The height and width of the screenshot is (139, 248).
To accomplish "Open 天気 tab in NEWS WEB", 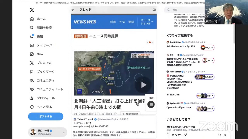I will tap(122, 22).
